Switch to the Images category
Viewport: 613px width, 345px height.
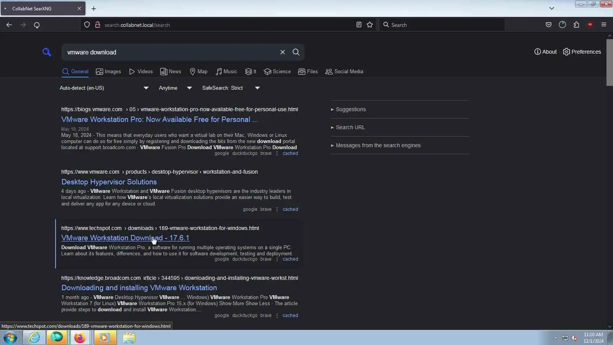(108, 72)
